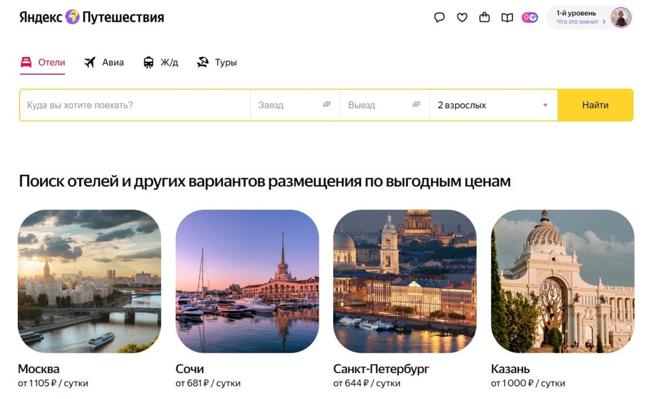Select the Отели tab
The width and height of the screenshot is (650, 399).
[42, 62]
